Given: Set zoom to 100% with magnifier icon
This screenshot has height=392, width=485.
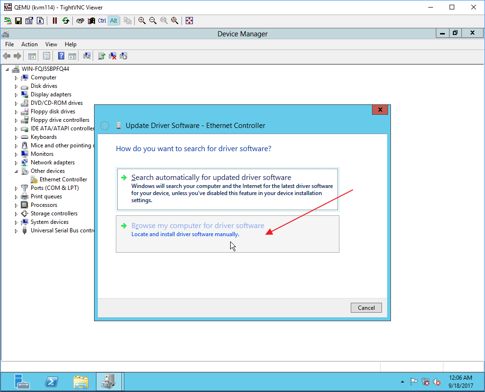Looking at the screenshot, I should point(164,21).
